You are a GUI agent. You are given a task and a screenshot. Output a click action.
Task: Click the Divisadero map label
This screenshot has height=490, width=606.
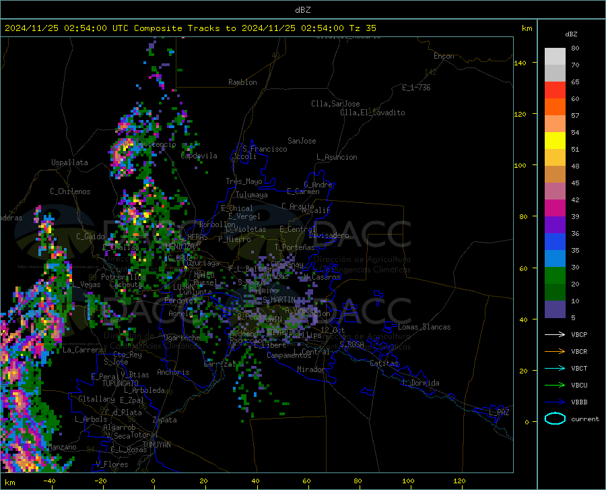pos(329,235)
